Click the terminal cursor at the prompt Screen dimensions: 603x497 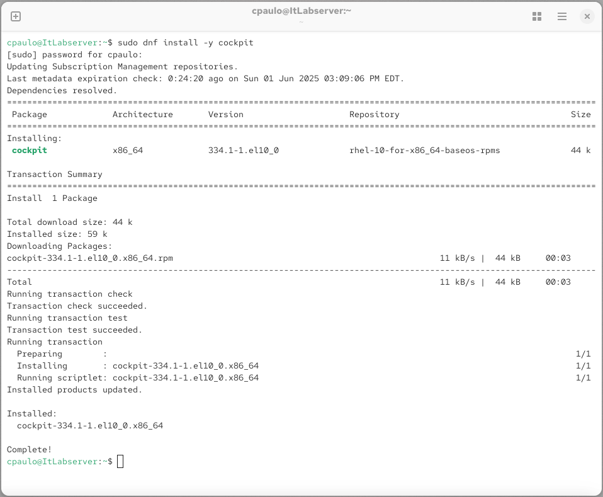120,462
